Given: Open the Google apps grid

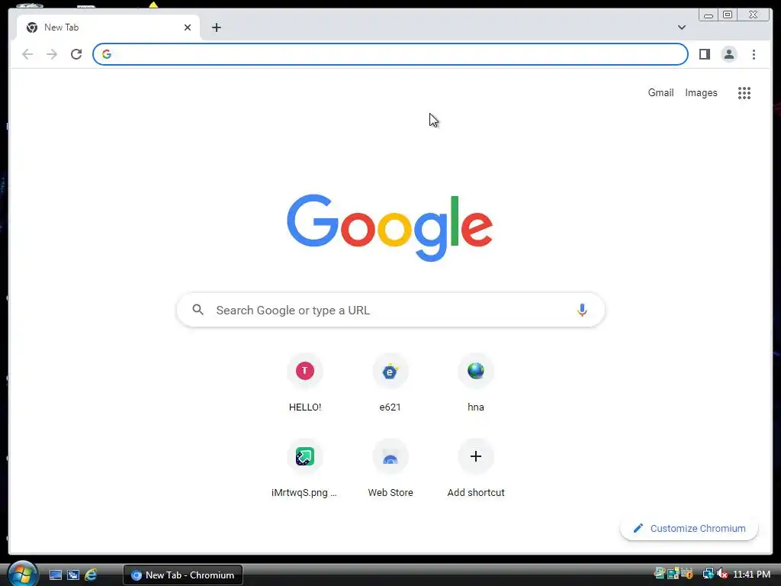Looking at the screenshot, I should (x=744, y=92).
